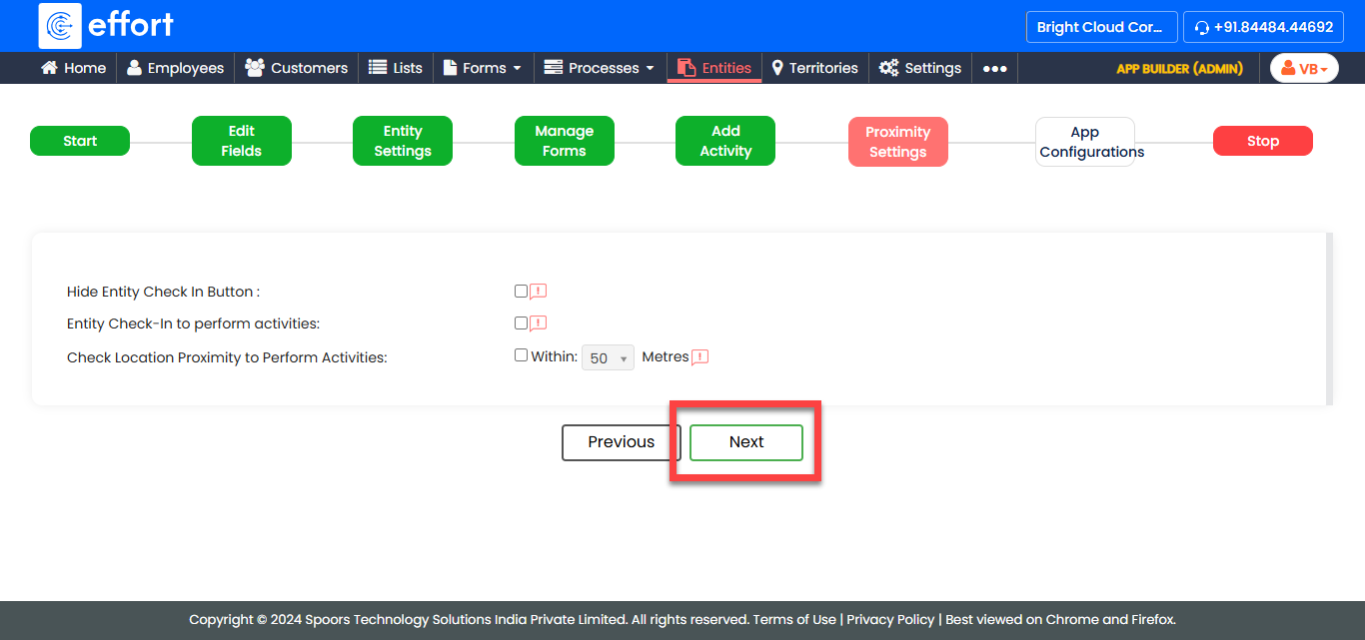Open the Employees menu item
The width and height of the screenshot is (1365, 640).
[x=176, y=68]
